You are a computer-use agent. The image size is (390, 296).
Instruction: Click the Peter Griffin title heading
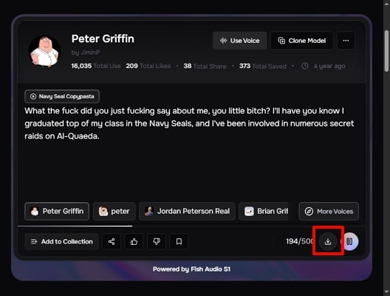[103, 38]
